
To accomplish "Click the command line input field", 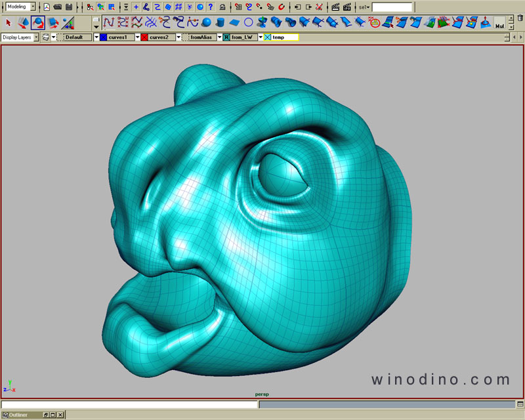I will click(x=130, y=405).
